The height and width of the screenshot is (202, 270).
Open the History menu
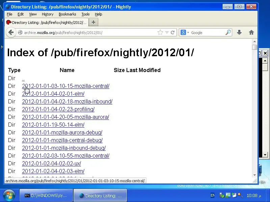click(x=48, y=14)
